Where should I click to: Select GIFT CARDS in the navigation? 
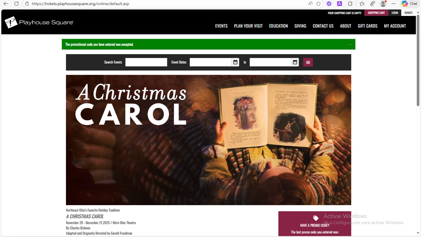coord(368,26)
